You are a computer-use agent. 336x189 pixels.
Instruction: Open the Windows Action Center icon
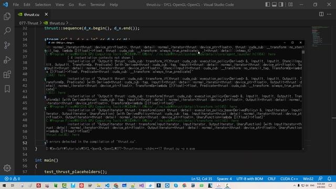pyautogui.click(x=330, y=185)
